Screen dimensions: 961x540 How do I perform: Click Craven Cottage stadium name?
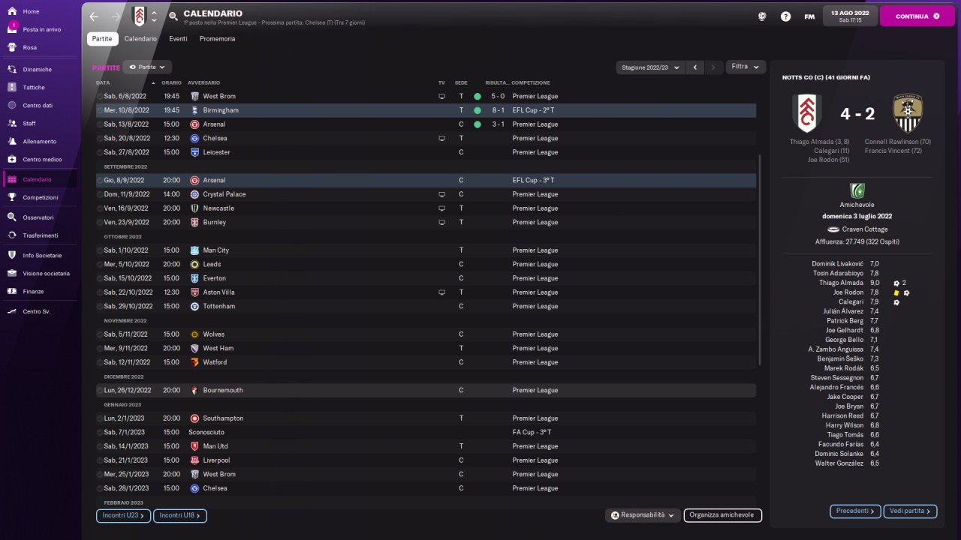coord(865,229)
